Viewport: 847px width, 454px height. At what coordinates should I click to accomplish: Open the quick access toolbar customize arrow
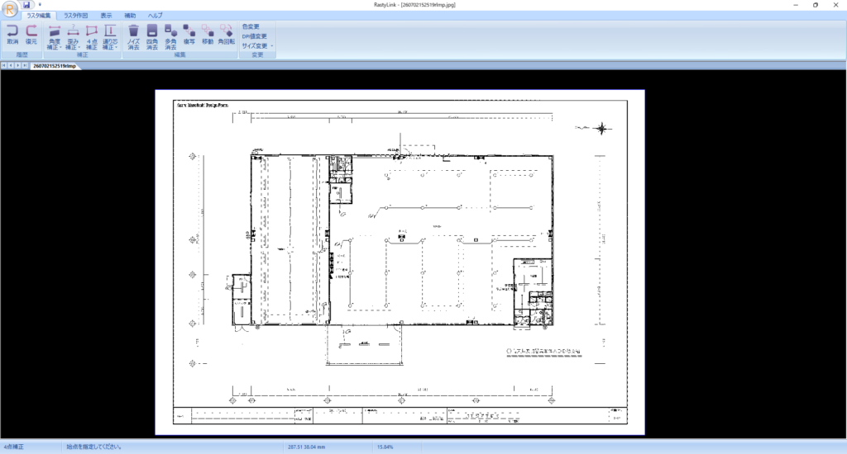tap(40, 5)
